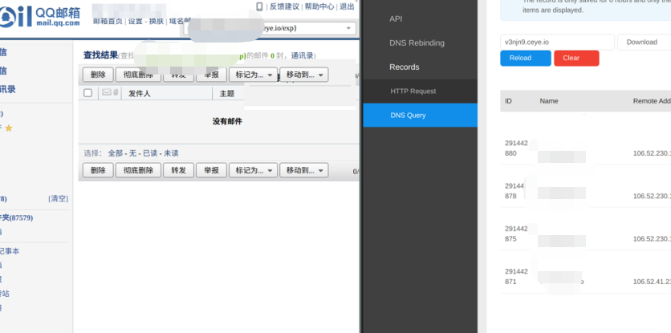Click the envelope status icon in the mail list header
Image resolution: width=671 pixels, height=333 pixels.
[x=106, y=92]
